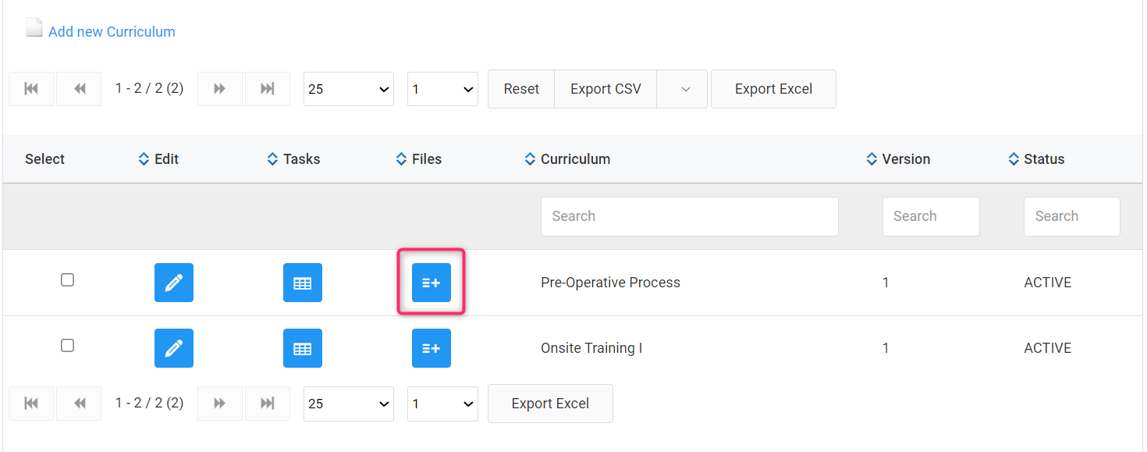Click the bottom record count 1 - 2 / 2 (2)
Screen dimensions: 1147x452
coord(149,403)
